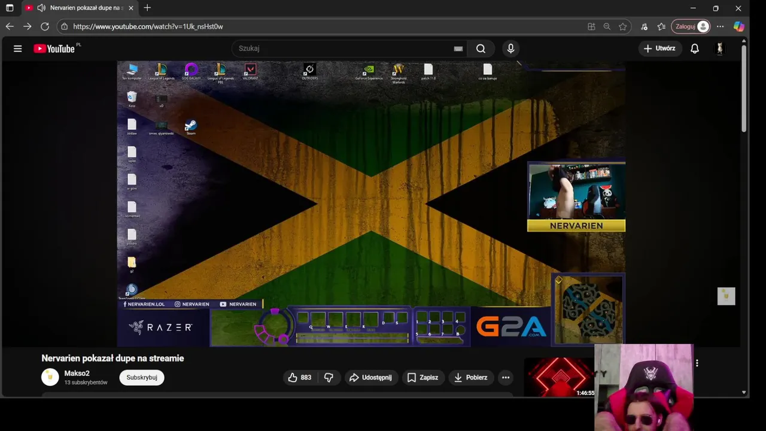Click the scrollbar up arrow
The width and height of the screenshot is (766, 431).
coord(744,41)
